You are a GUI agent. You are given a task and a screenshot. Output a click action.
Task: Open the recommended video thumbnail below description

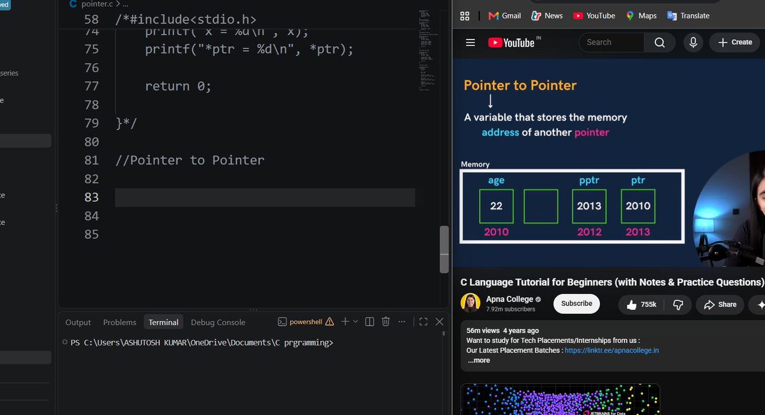pos(560,399)
